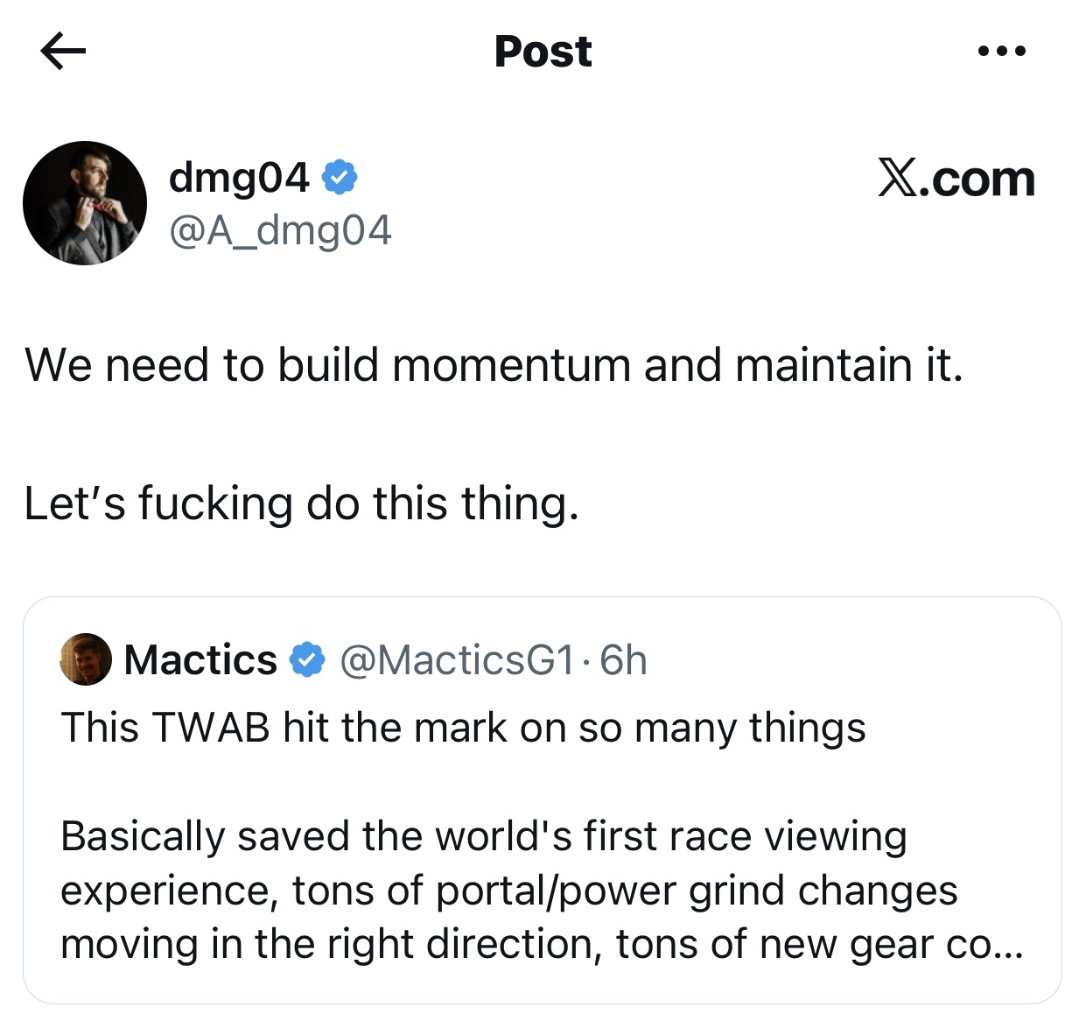Click 'This TWAB hit the mark' line
Screen dimensions: 1086x1021
tap(463, 728)
